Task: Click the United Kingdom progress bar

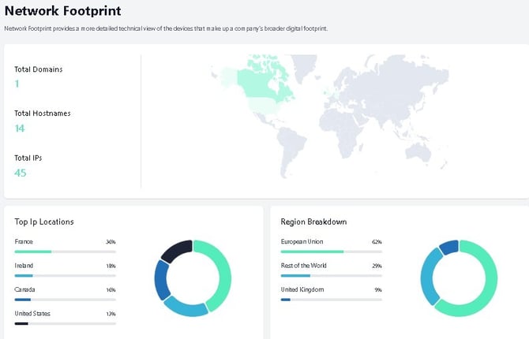Action: click(x=331, y=300)
